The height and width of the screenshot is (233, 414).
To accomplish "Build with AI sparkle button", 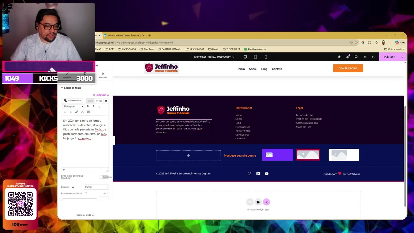I will [x=267, y=202].
